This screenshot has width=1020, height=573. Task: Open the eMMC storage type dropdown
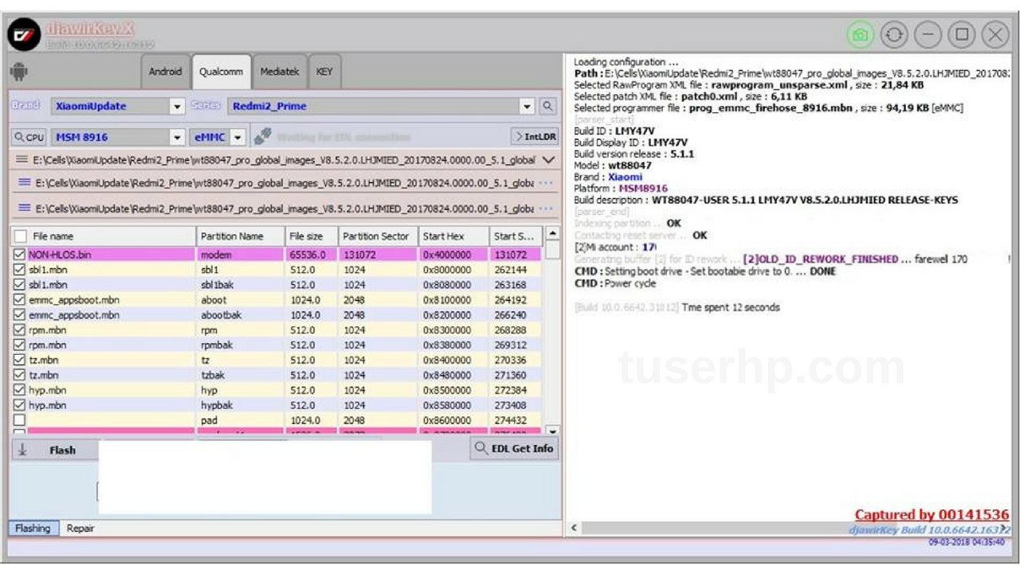237,137
